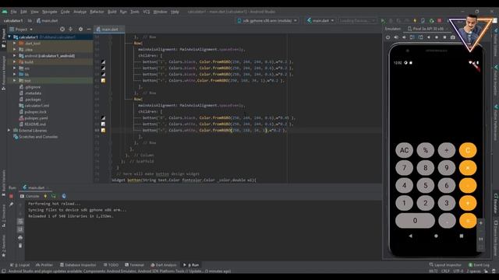Open the Terminal tool window button
Screen dimensions: 499x280
pos(134,264)
